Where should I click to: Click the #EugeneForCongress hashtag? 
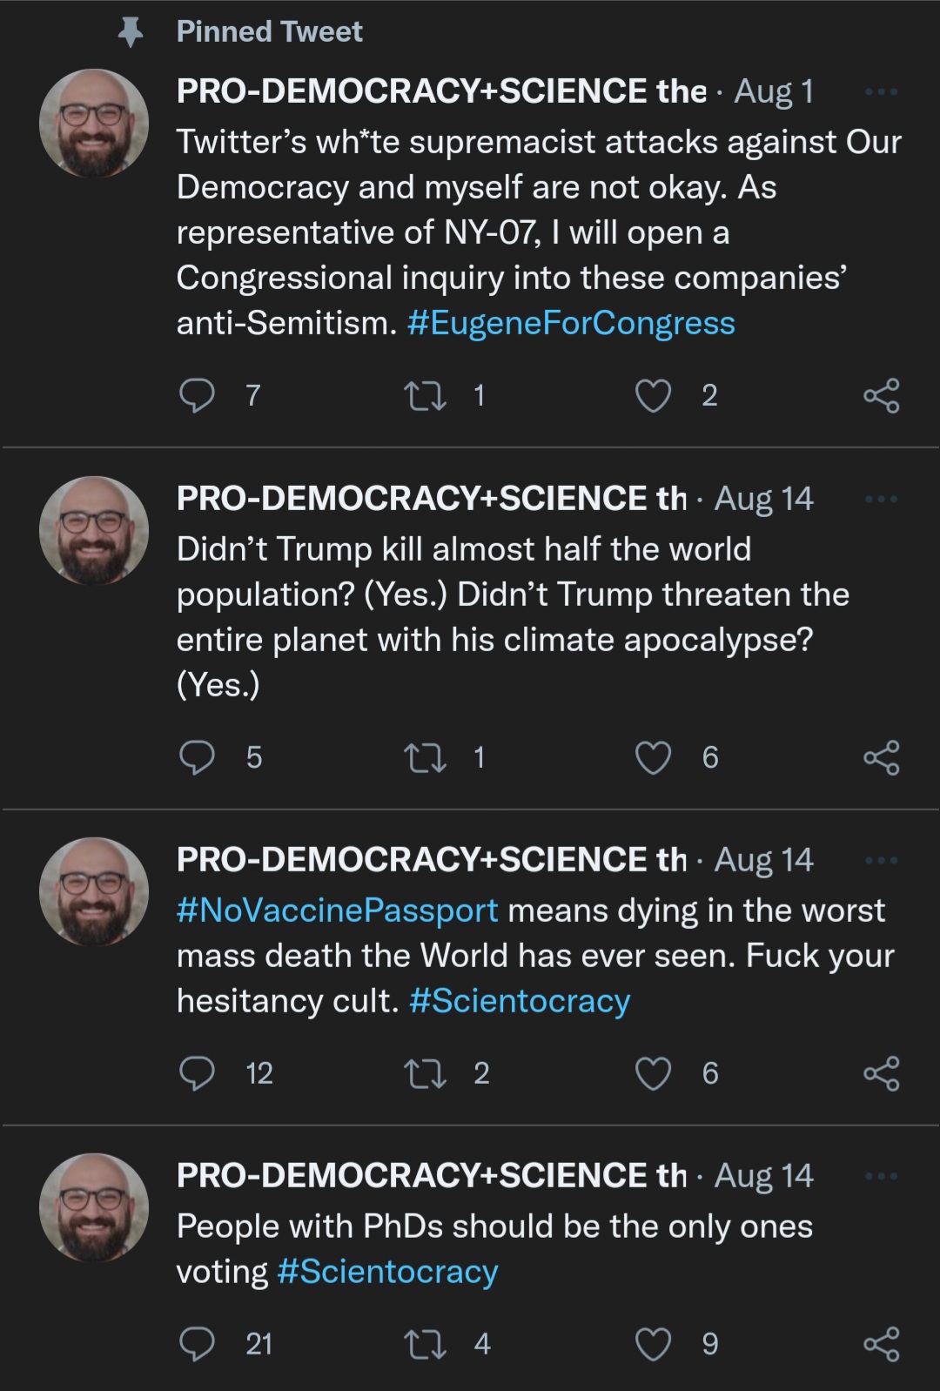pyautogui.click(x=571, y=323)
